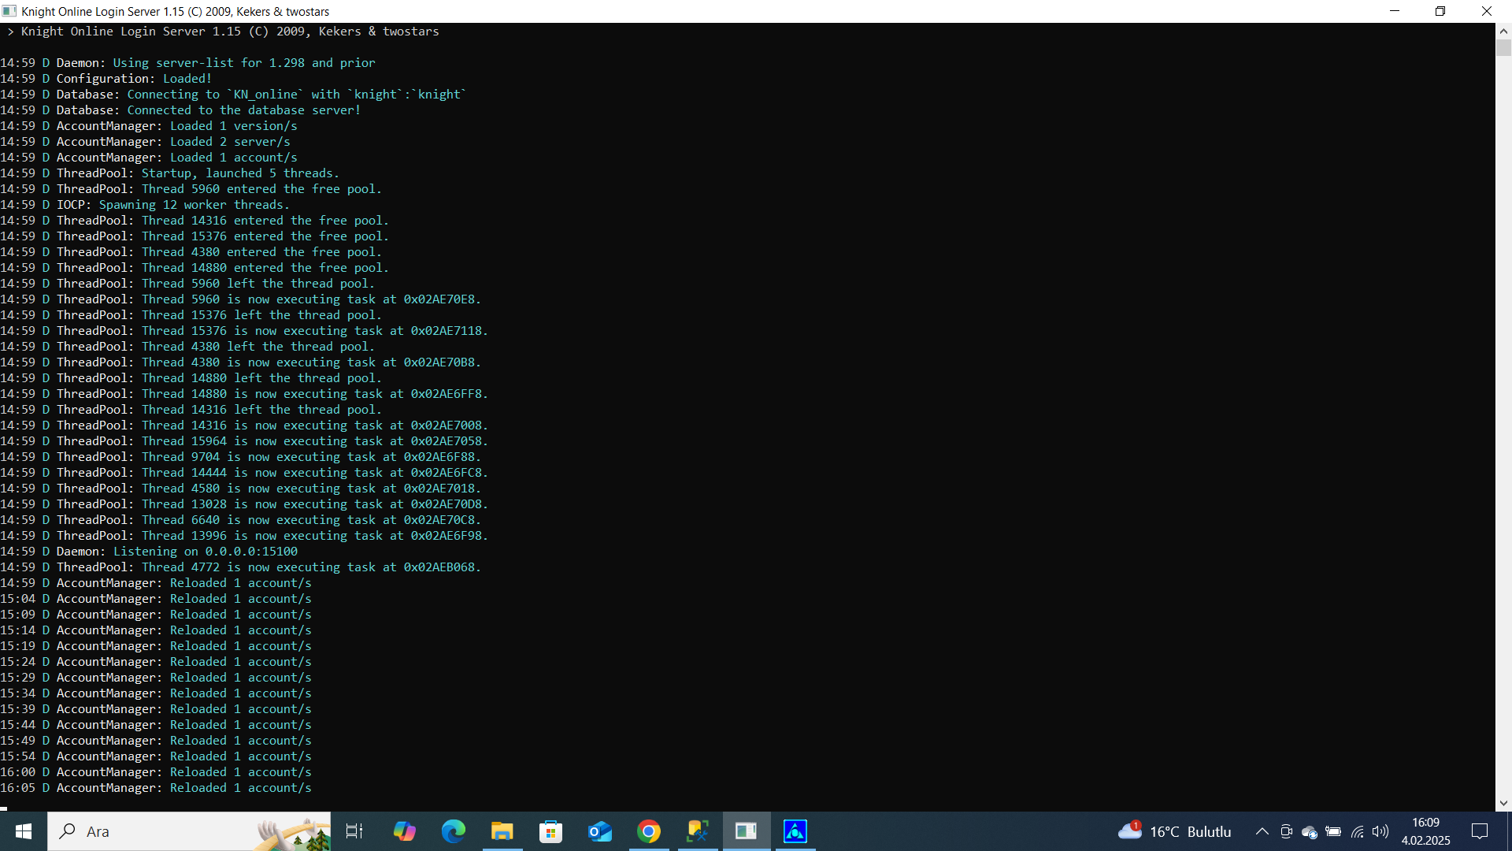Click the taskbar search box labeled Ara
Image resolution: width=1512 pixels, height=851 pixels.
pyautogui.click(x=189, y=831)
